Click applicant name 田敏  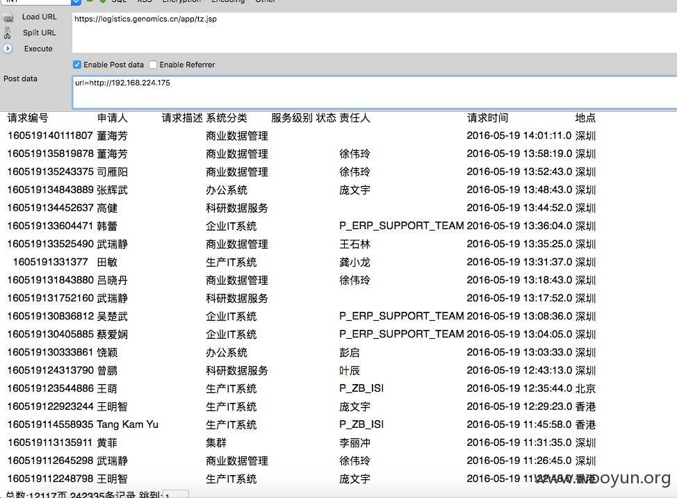pyautogui.click(x=107, y=262)
